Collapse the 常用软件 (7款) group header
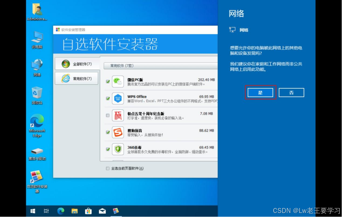The width and height of the screenshot is (342, 217). pyautogui.click(x=160, y=66)
